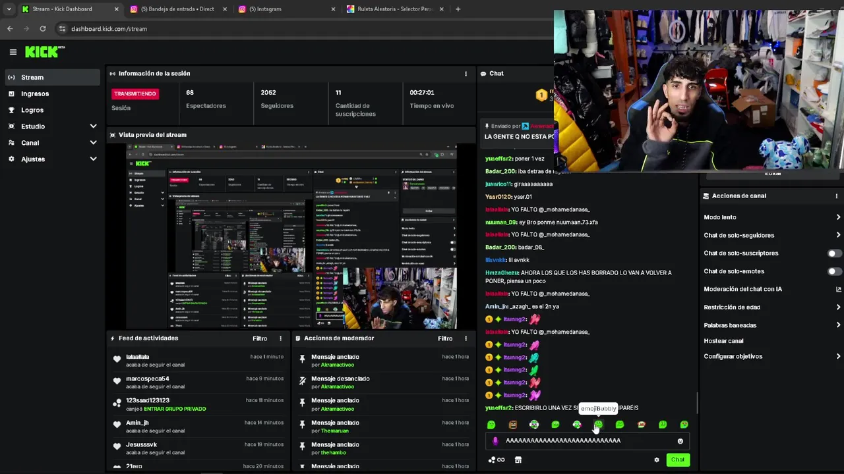The image size is (844, 474).
Task: Open Logros in the sidebar
Action: 53,110
